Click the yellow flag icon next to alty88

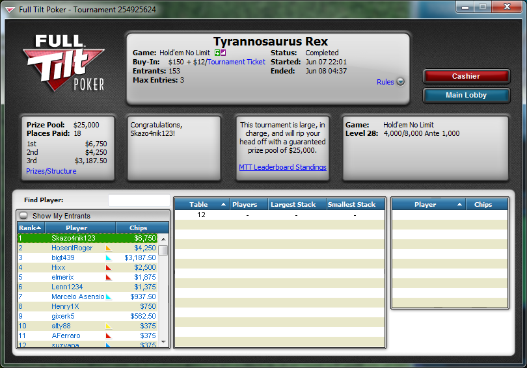pyautogui.click(x=109, y=326)
